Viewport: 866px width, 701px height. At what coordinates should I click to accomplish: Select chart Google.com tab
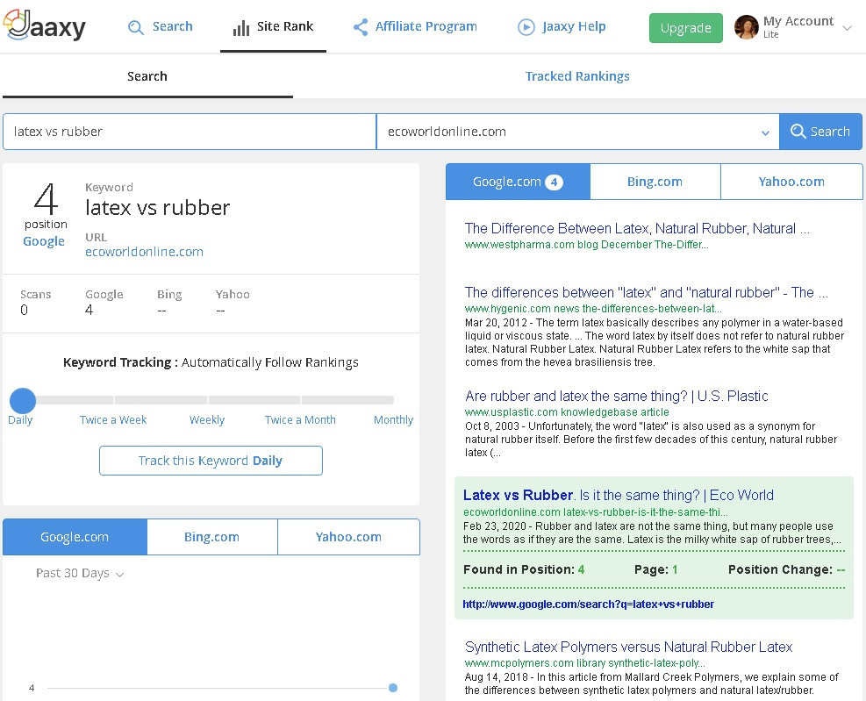click(75, 537)
